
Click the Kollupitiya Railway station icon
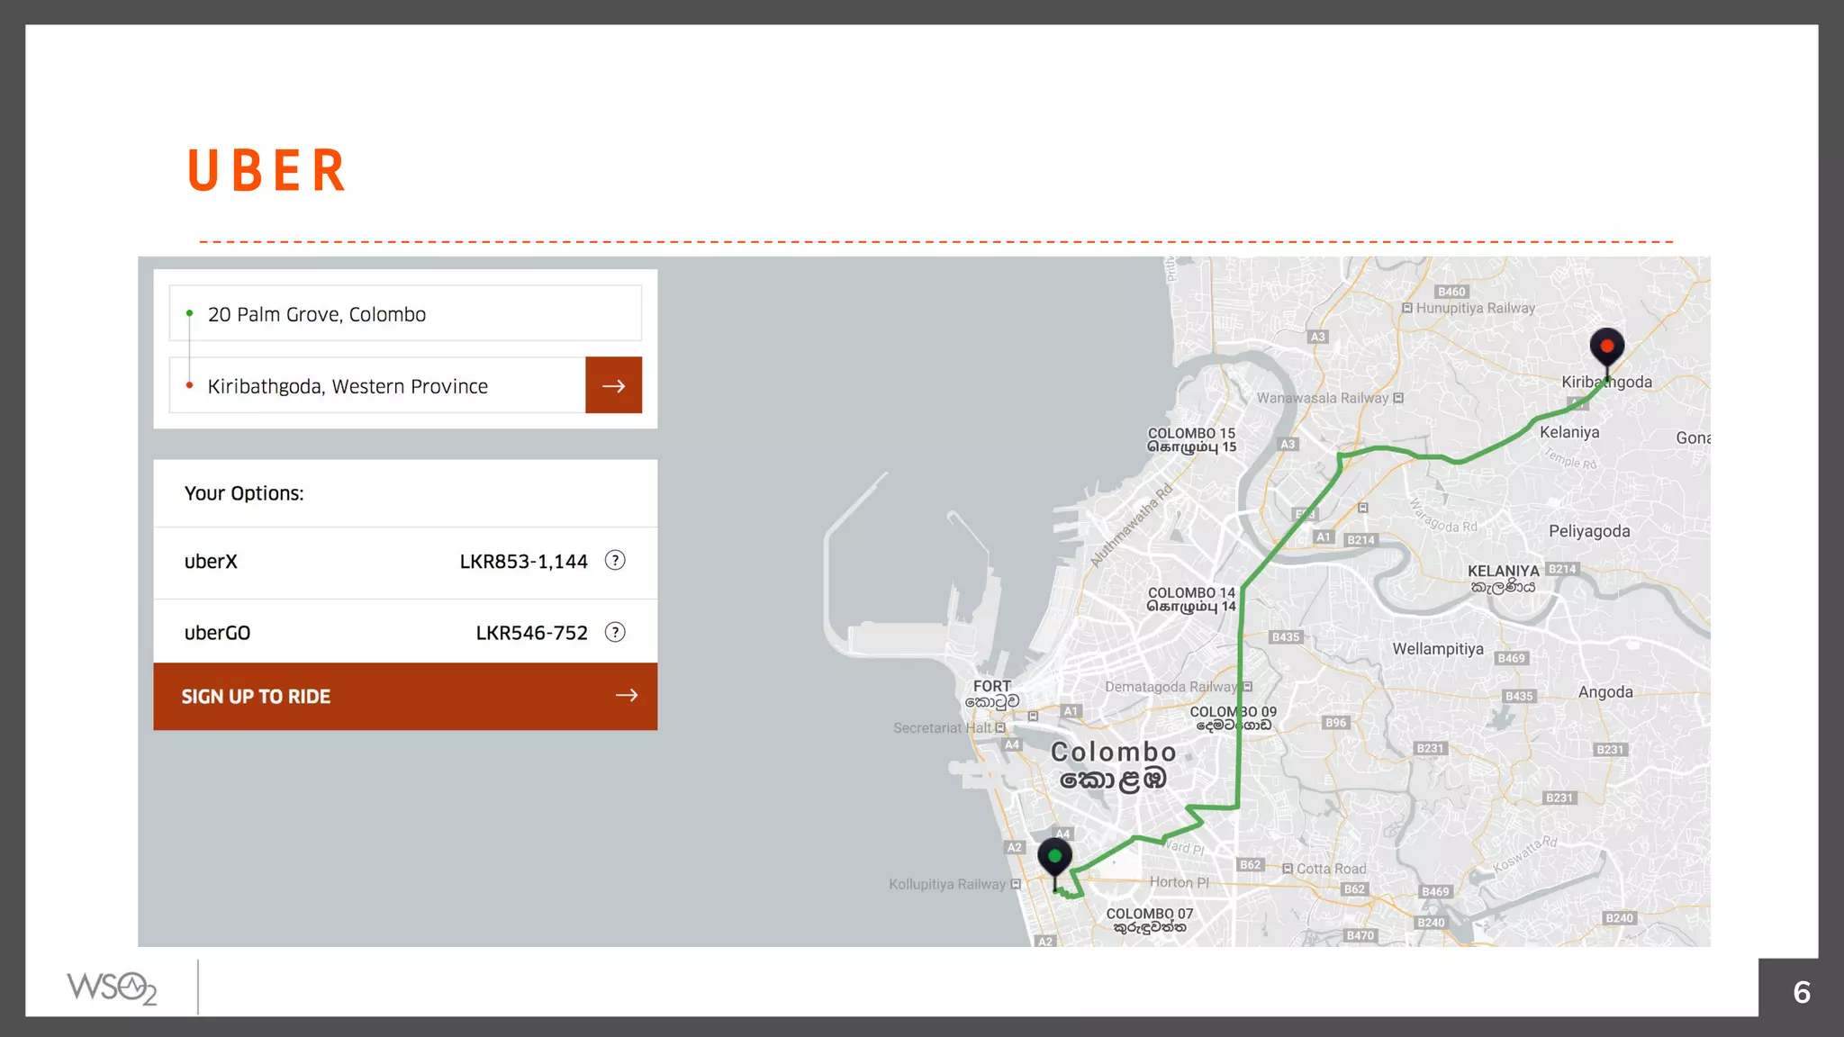[1016, 884]
